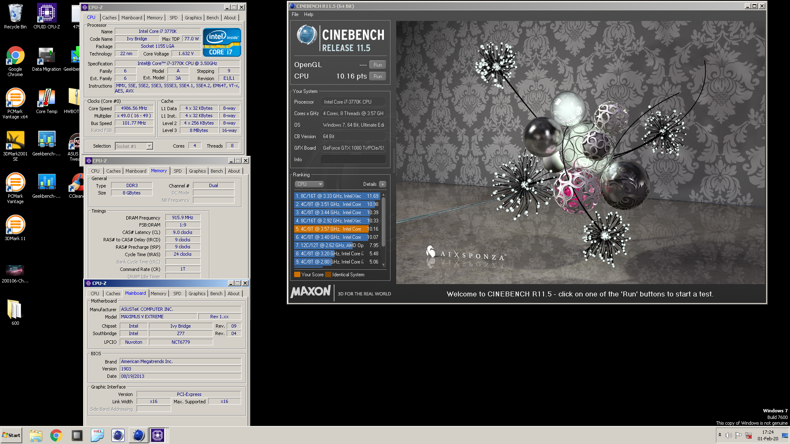Open the Help menu in Cinebench
Image resolution: width=790 pixels, height=444 pixels.
[309, 14]
